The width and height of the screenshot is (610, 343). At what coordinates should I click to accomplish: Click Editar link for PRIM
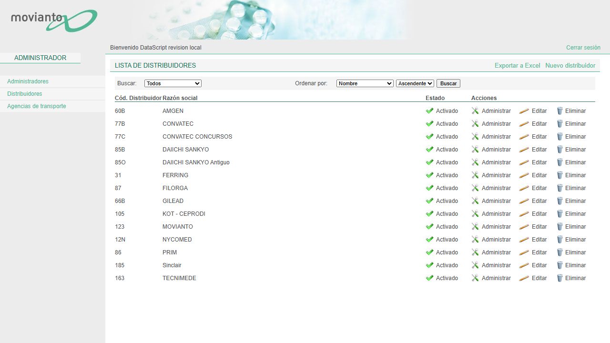[539, 252]
